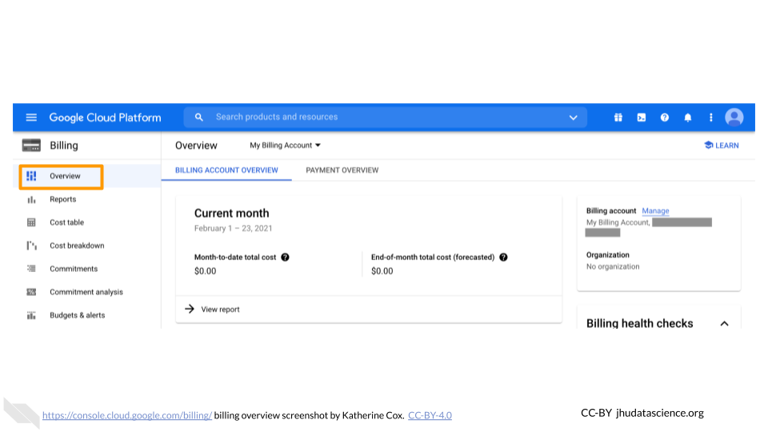Expand the search bar dropdown chevron
The height and width of the screenshot is (432, 768).
coord(573,118)
